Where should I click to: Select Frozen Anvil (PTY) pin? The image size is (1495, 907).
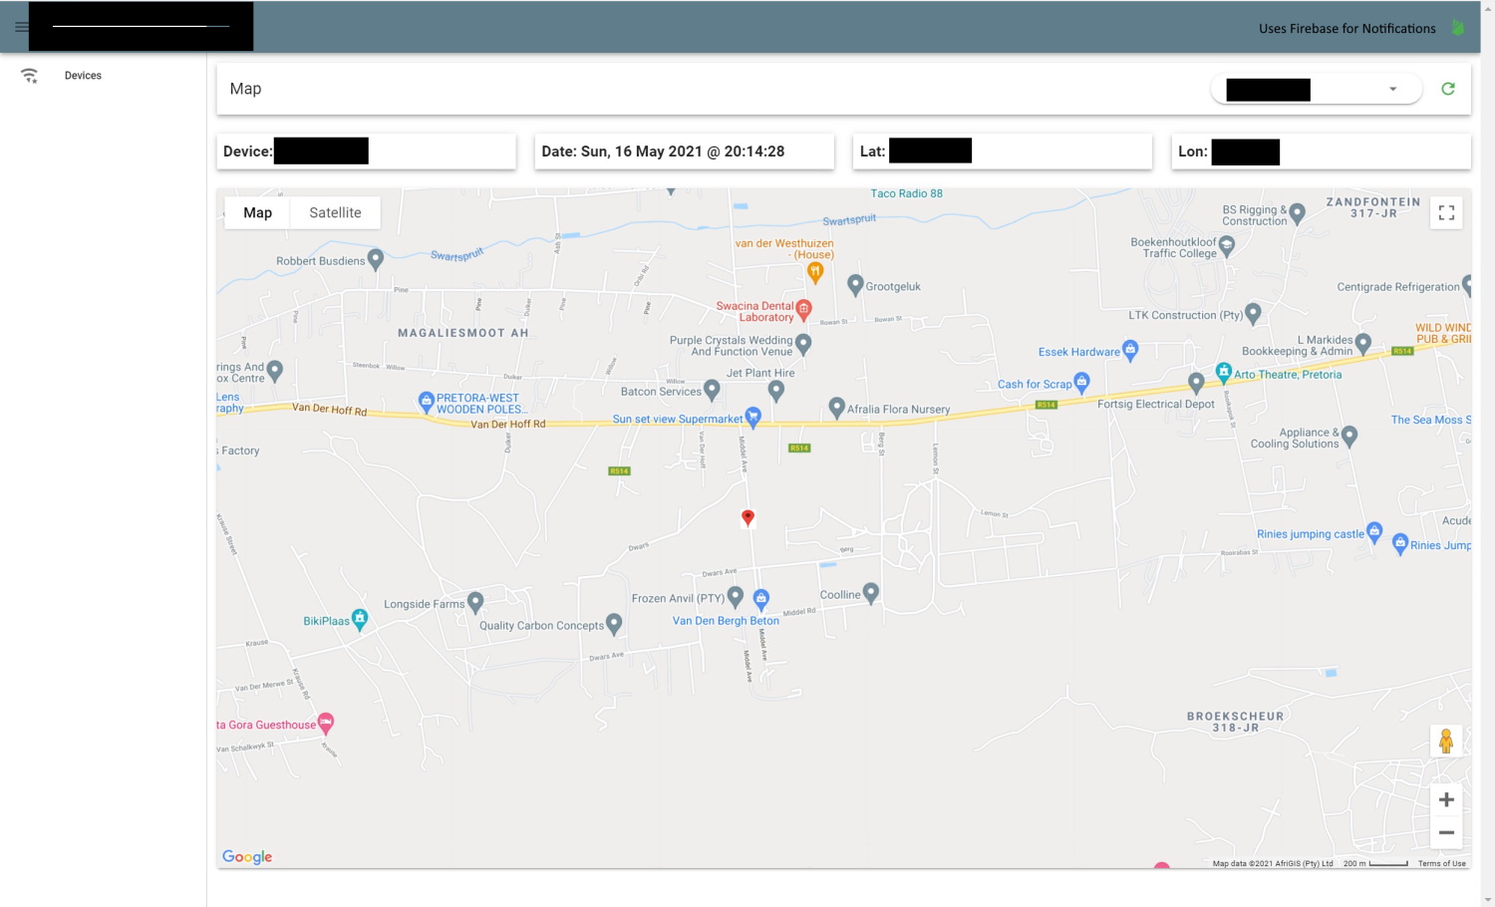[x=736, y=596]
